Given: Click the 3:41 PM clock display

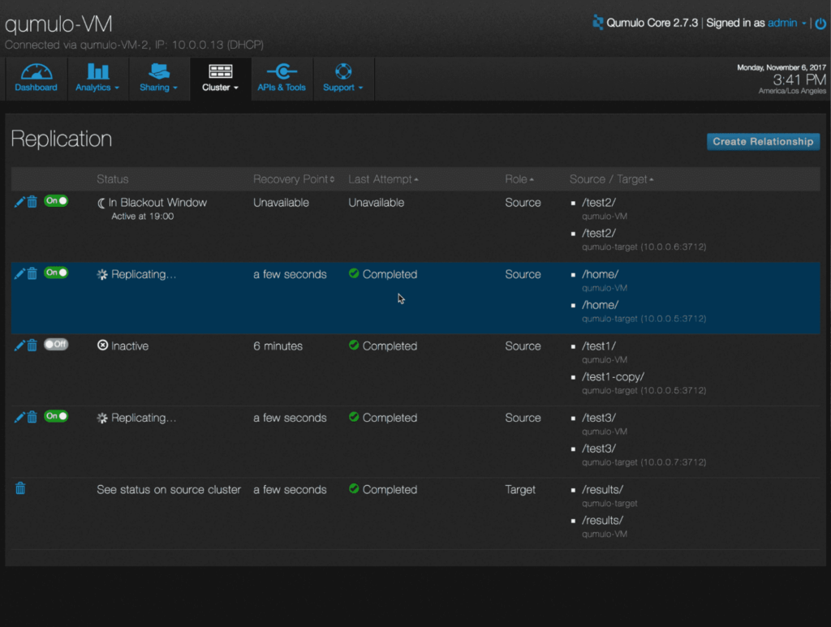Looking at the screenshot, I should pos(799,80).
